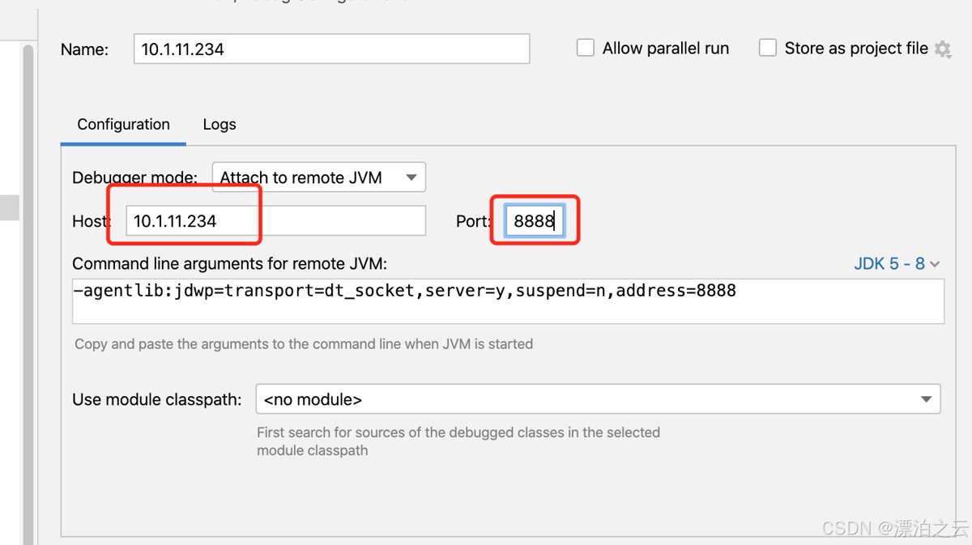972x545 pixels.
Task: Click the Debugger mode combo arrow
Action: tap(411, 177)
